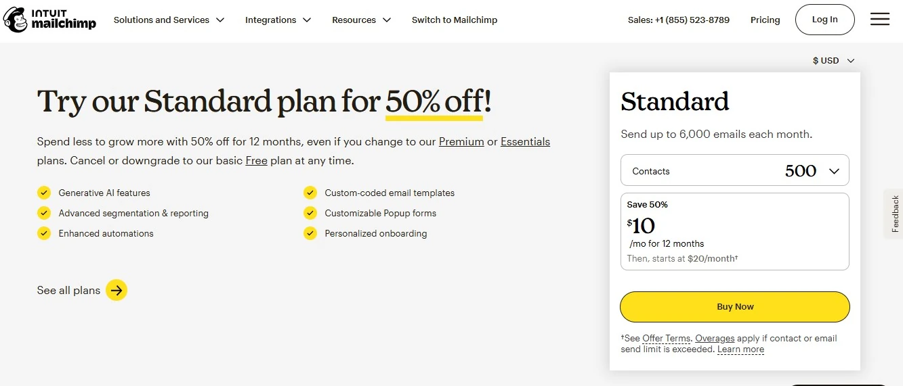Expand the Integrations dropdown

278,20
